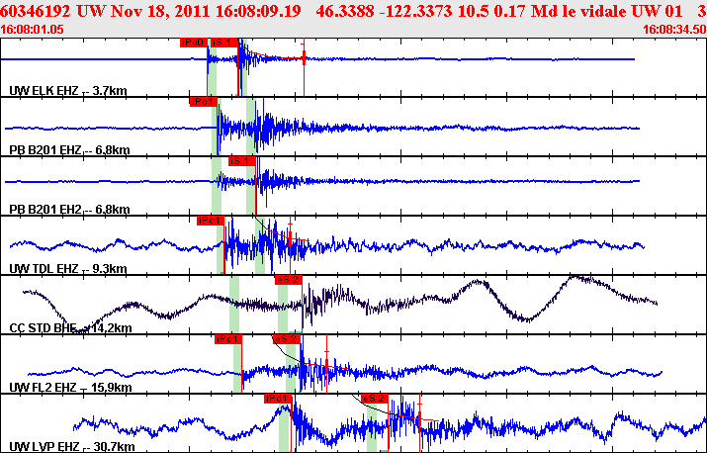Select the iPc1 pick on B201 EHZ trace
Image resolution: width=707 pixels, height=453 pixels.
[x=204, y=102]
